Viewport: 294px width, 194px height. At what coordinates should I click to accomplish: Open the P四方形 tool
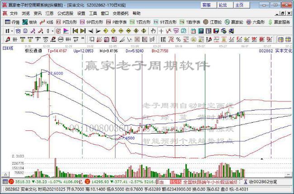click(66, 22)
